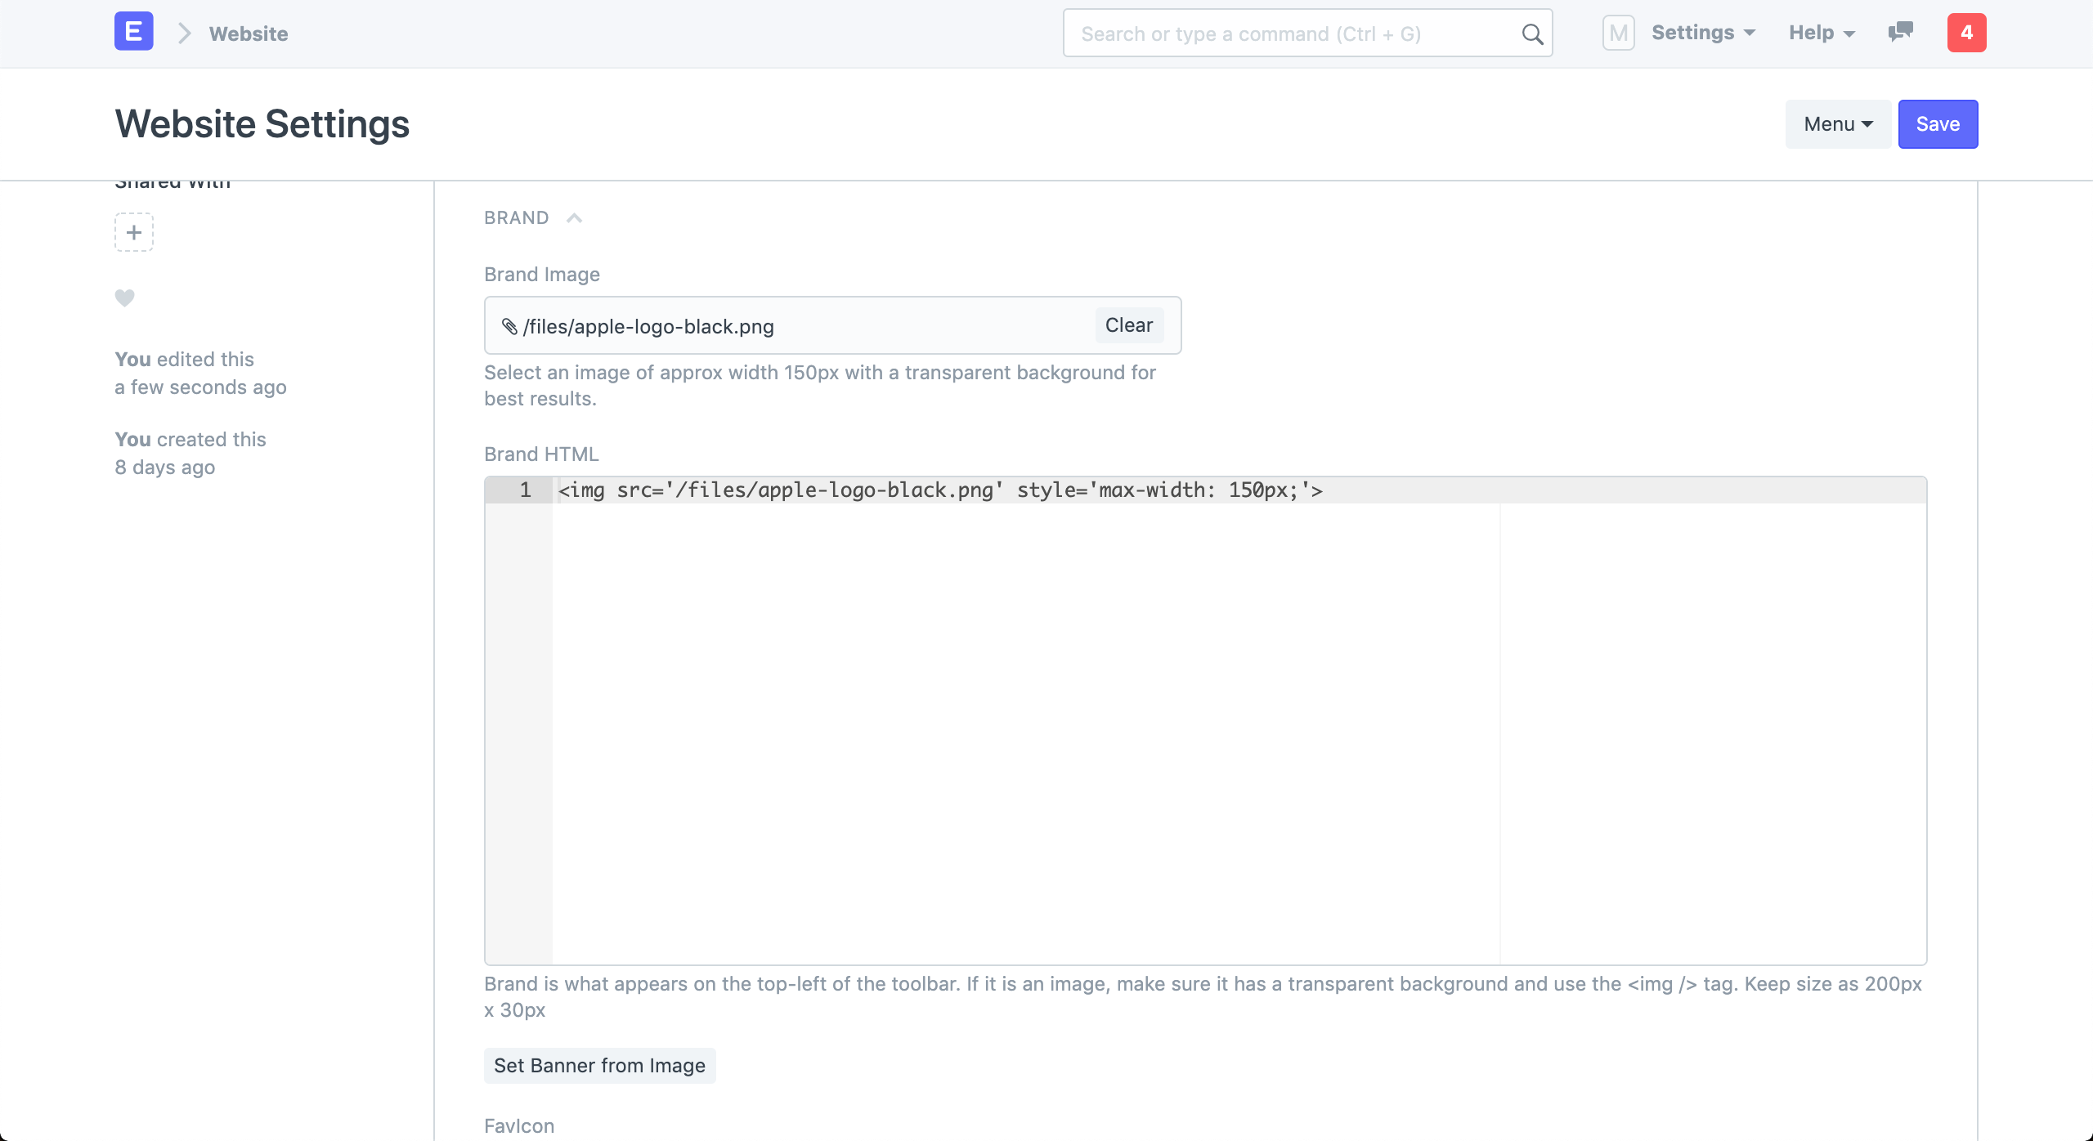This screenshot has width=2093, height=1141.
Task: Save the Website Settings
Action: (1937, 123)
